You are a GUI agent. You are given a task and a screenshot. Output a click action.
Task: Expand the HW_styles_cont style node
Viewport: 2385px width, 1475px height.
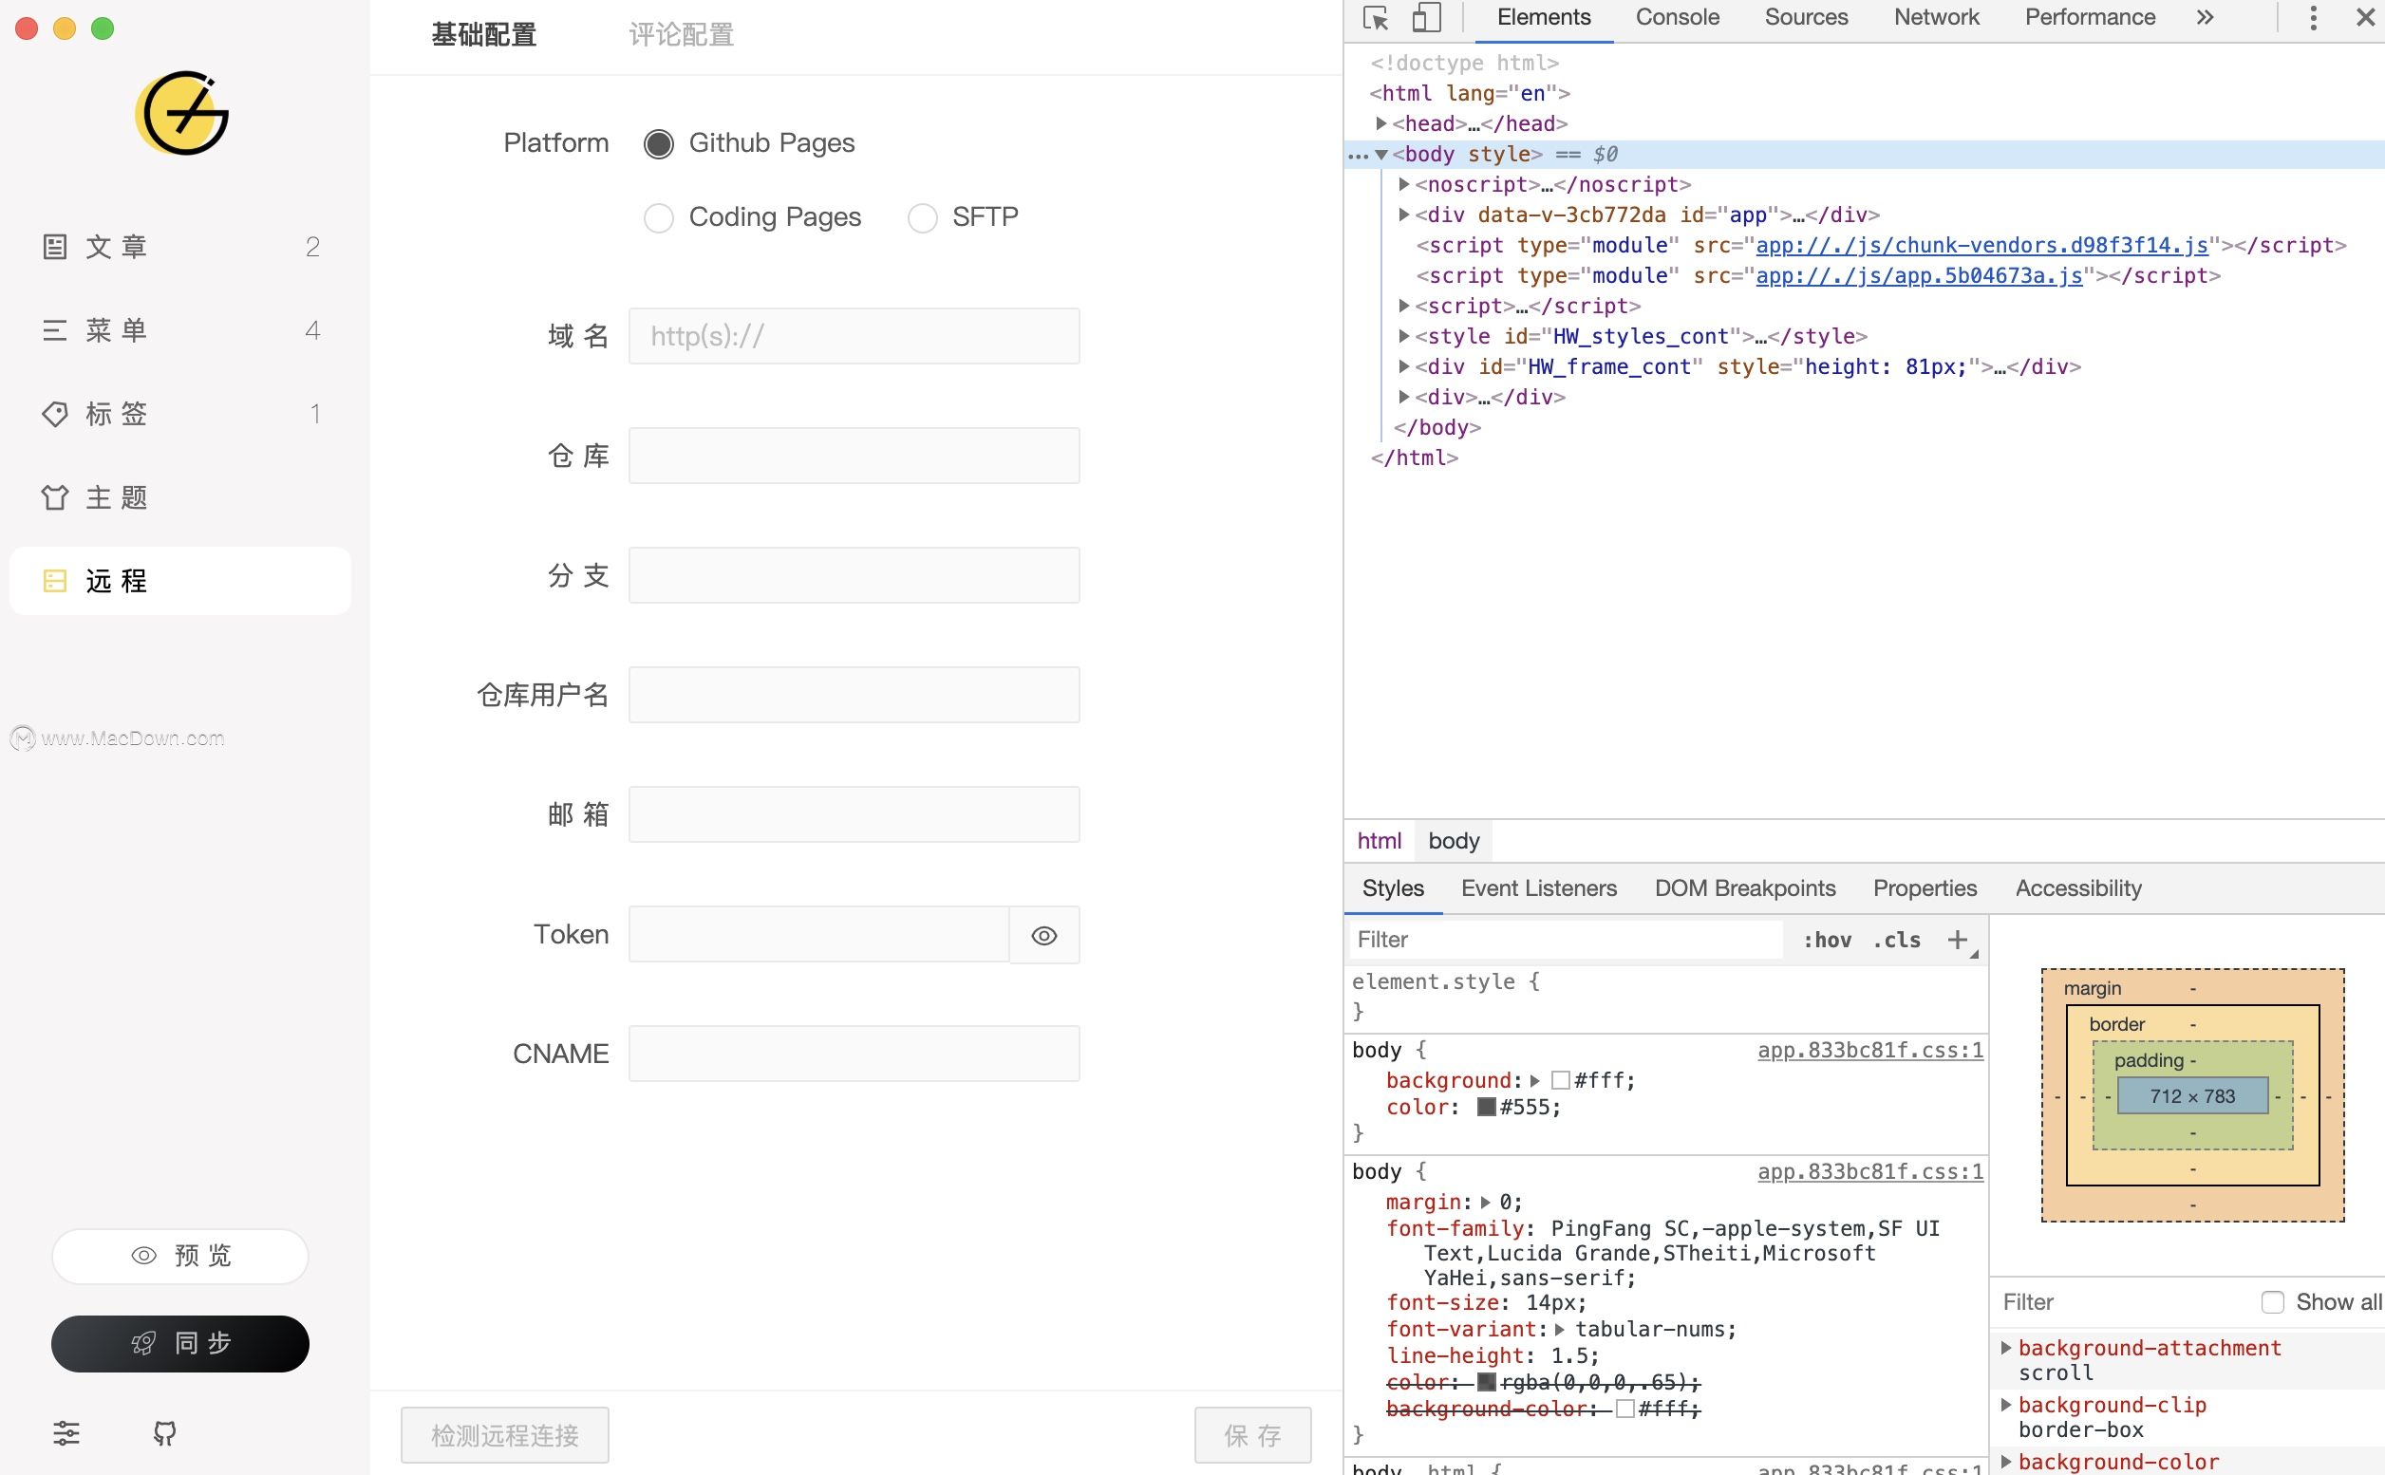click(1403, 336)
